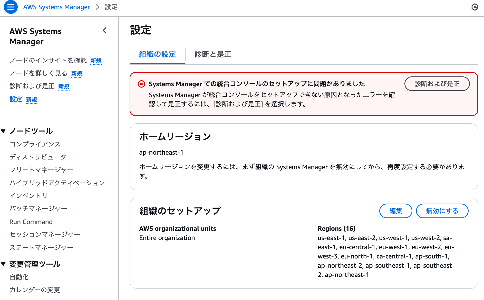Click the 新規 badge next to sidebar 診断および是正

(64, 86)
